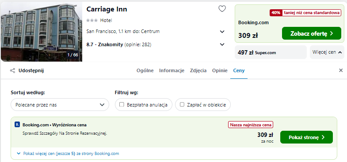Viewport: 347px width, 162px height.
Task: Expand the San Francisco location details chevron
Action: [222, 32]
